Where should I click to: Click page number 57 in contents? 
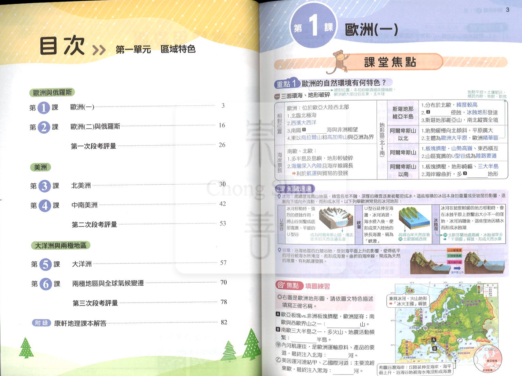click(223, 263)
